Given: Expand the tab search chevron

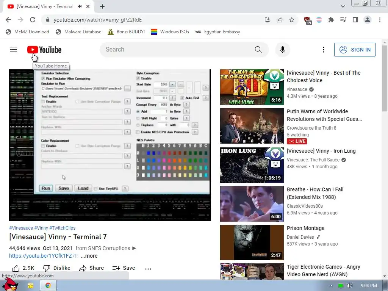Looking at the screenshot, I should pos(343,6).
